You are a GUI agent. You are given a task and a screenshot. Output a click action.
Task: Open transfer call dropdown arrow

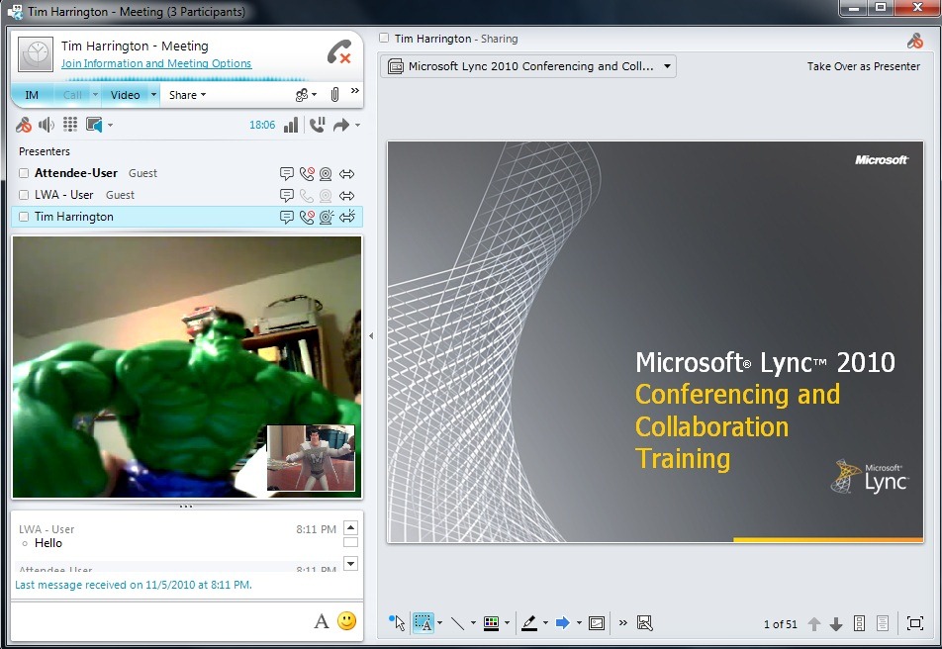357,125
